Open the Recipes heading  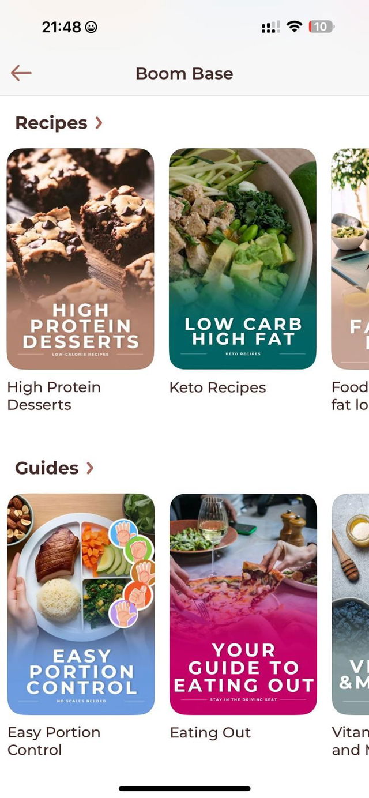51,123
